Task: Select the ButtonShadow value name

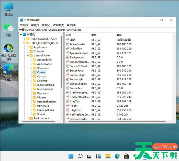Action: tap(79, 84)
